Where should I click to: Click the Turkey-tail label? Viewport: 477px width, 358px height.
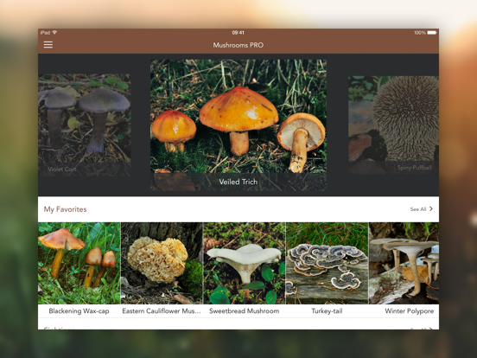pos(327,311)
